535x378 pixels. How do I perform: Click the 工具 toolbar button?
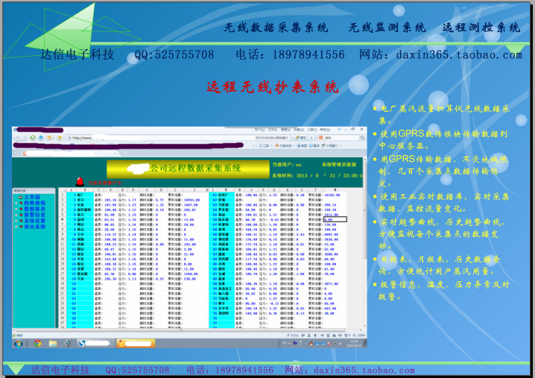[265, 146]
